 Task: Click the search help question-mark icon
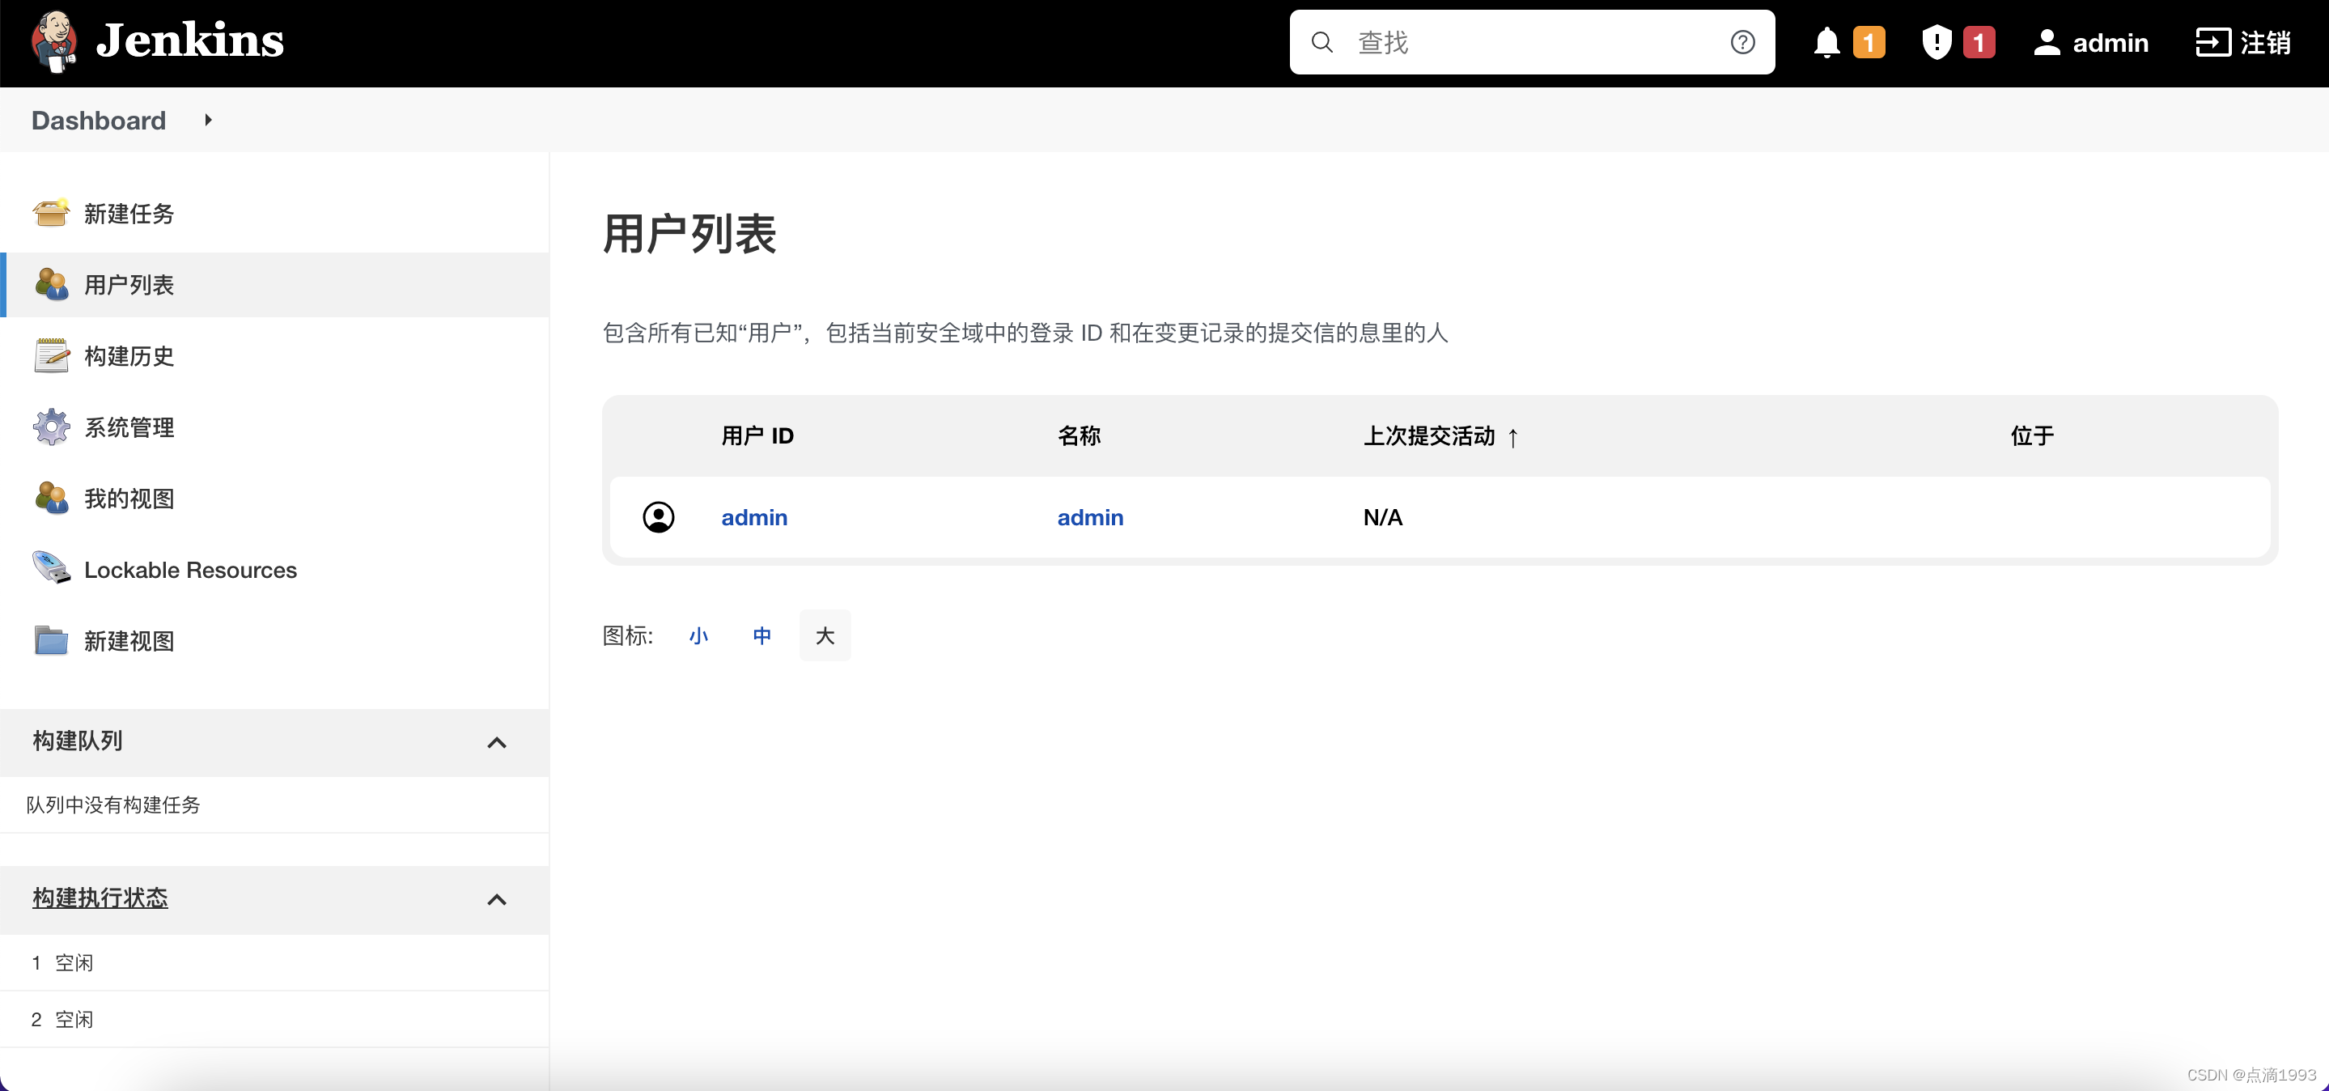(1742, 42)
